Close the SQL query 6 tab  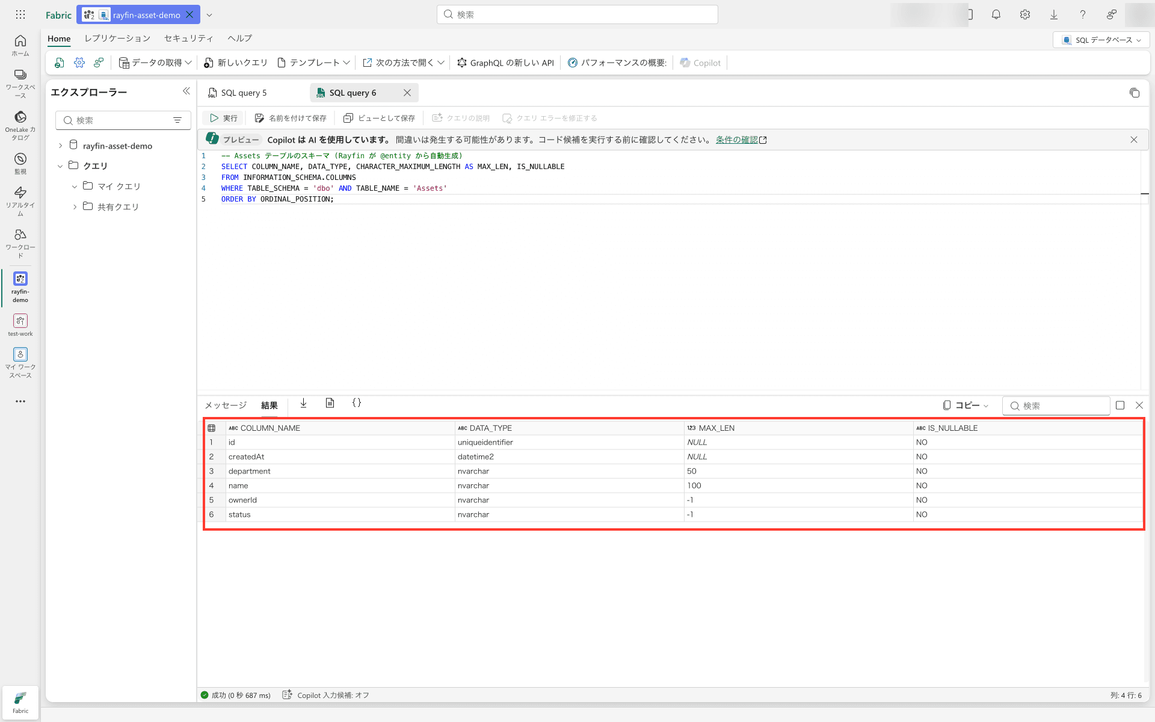(x=407, y=93)
